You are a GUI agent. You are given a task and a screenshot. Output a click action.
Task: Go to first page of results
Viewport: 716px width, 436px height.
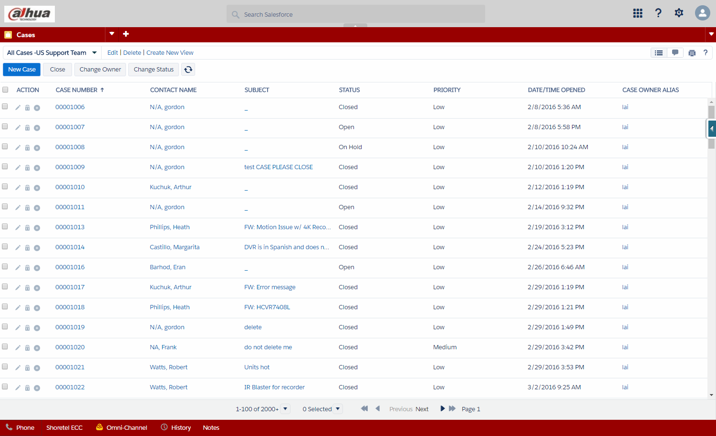pyautogui.click(x=364, y=409)
